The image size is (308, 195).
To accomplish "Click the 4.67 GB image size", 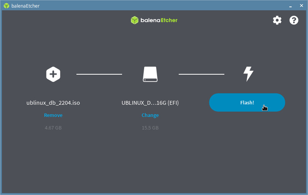I will coord(53,128).
